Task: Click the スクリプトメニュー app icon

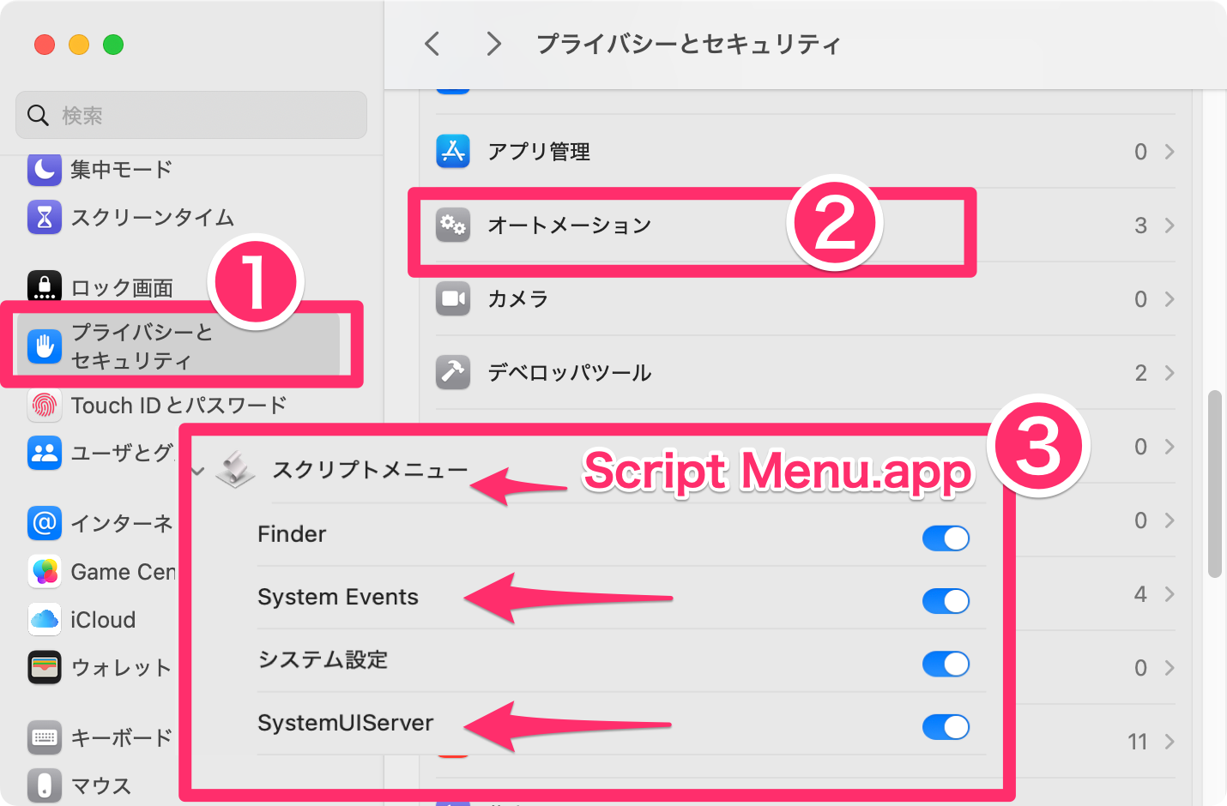Action: pyautogui.click(x=235, y=469)
